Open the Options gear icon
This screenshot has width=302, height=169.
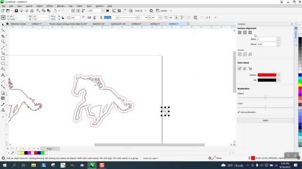tap(151, 11)
